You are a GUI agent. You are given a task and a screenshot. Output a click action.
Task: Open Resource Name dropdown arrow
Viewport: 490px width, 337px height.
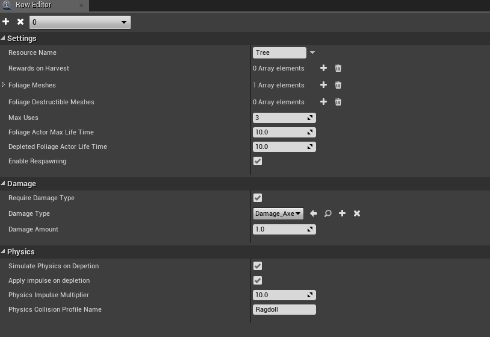click(x=312, y=52)
